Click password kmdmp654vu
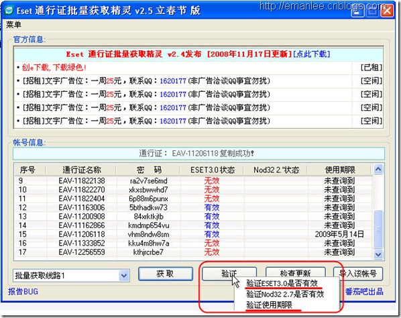 pyautogui.click(x=149, y=225)
